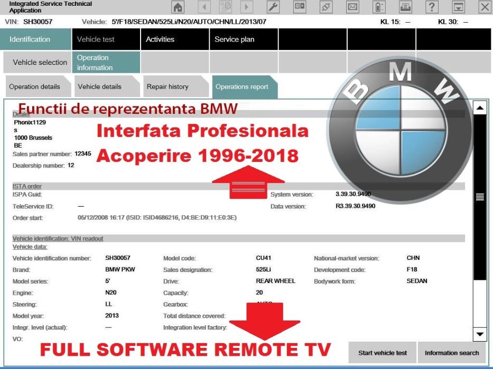Viewport: 493px width, 369px height.
Task: Close the application with X icon
Action: pyautogui.click(x=485, y=7)
